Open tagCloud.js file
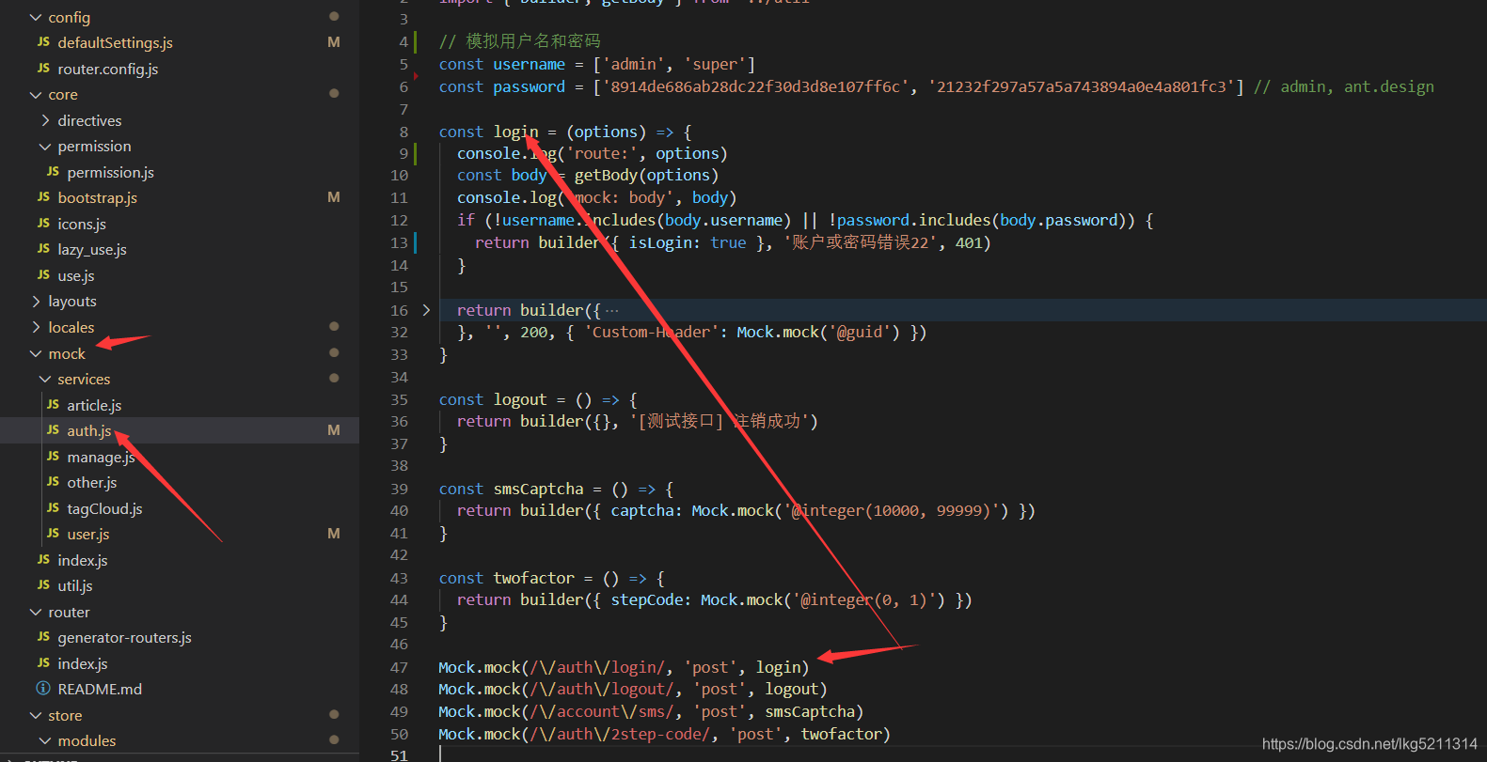The width and height of the screenshot is (1487, 762). click(x=104, y=508)
